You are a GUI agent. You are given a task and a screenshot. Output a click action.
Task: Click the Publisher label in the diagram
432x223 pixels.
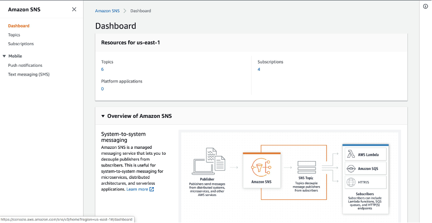pos(207,179)
